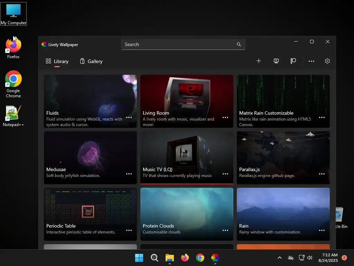Viewport: 354px width, 266px height.
Task: Open taskbar Search
Action: (155, 258)
